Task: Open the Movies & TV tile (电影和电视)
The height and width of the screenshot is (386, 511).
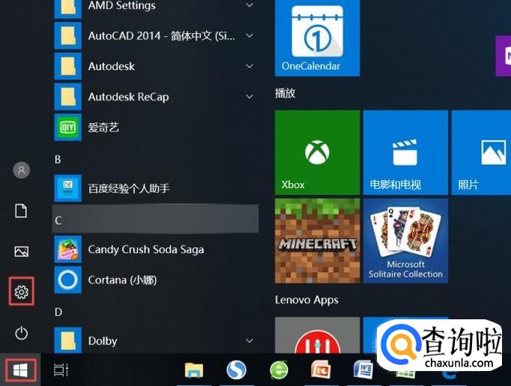Action: (x=405, y=152)
